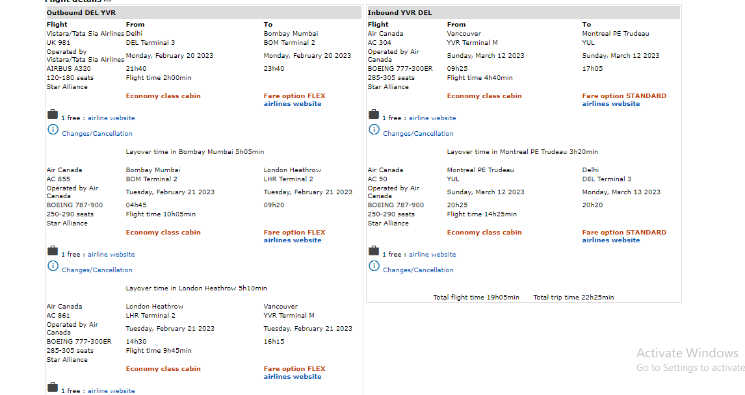View Changes/Cancellation for flight AC 855
The image size is (745, 395).
point(97,270)
